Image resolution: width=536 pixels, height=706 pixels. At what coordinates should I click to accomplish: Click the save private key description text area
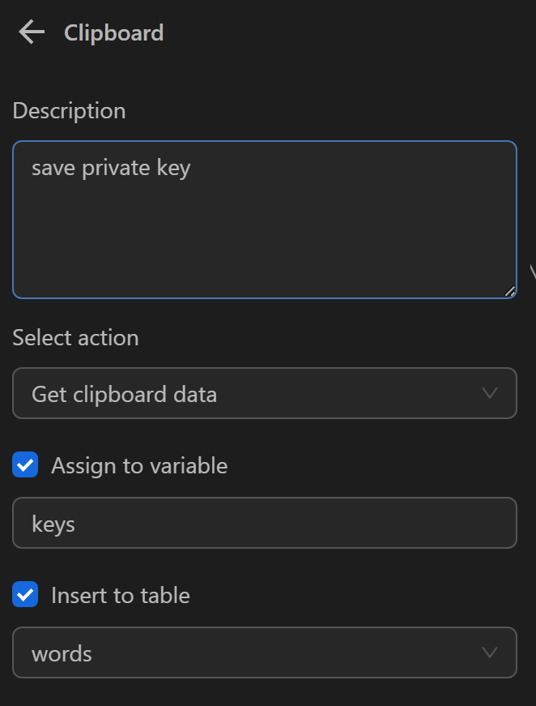click(x=265, y=219)
